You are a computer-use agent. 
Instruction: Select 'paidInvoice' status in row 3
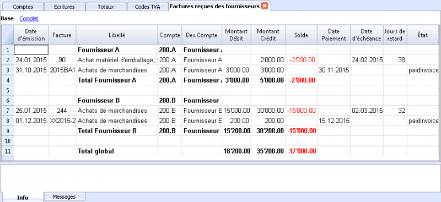tap(423, 70)
